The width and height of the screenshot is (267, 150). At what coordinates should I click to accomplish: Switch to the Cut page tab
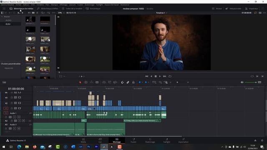pyautogui.click(x=100, y=140)
